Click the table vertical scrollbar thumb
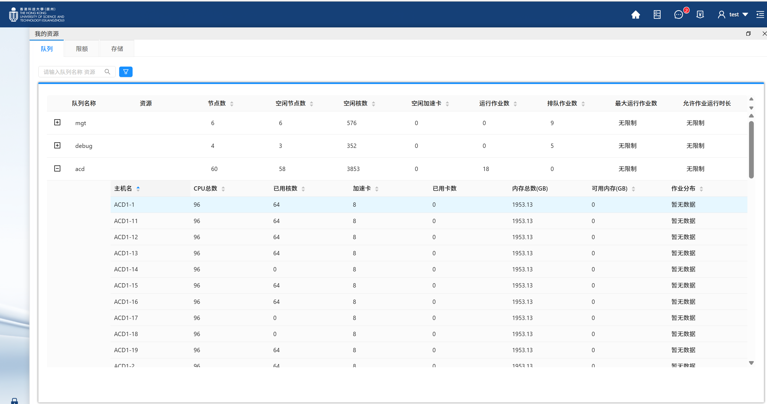Viewport: 767px width, 404px height. coord(751,150)
